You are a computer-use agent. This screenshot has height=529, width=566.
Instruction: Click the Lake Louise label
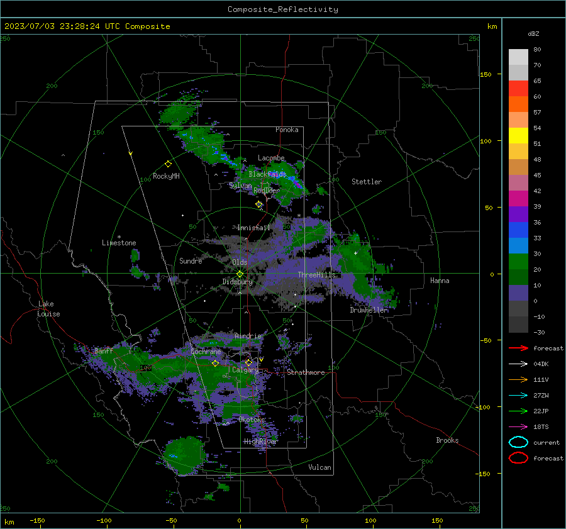pos(48,309)
